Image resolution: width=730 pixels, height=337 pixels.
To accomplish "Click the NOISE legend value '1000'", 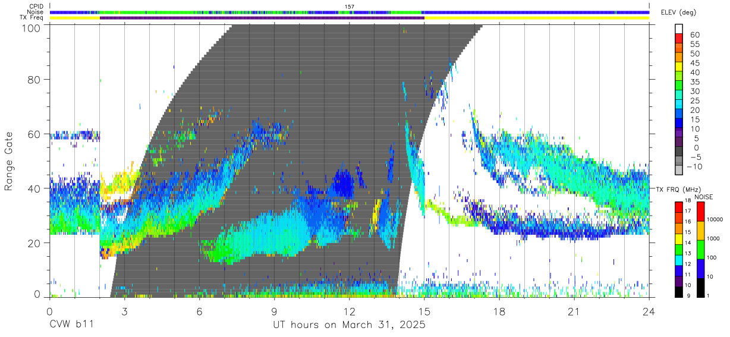I will pos(715,238).
